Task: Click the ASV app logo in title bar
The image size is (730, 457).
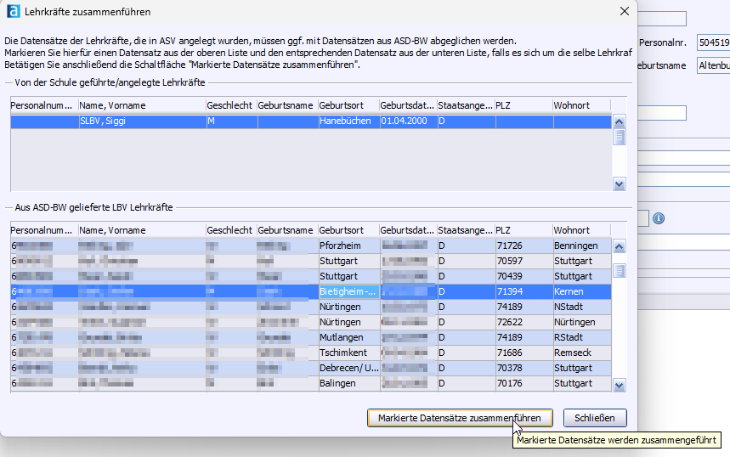Action: (x=14, y=12)
